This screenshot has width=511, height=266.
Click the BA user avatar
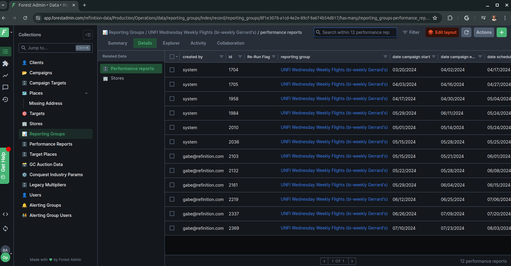5,250
